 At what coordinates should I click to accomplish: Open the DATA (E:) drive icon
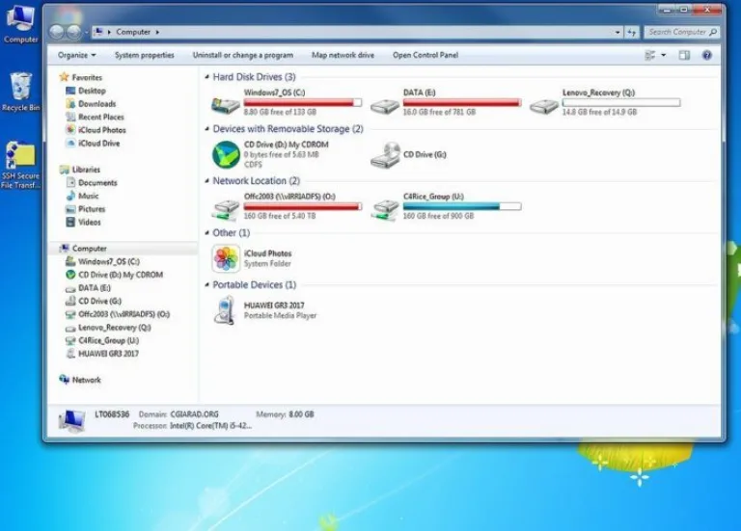(385, 106)
